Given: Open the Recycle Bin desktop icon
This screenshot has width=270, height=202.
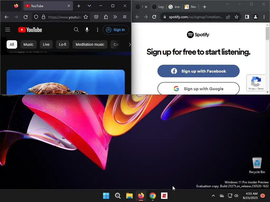Looking at the screenshot, I should [257, 165].
